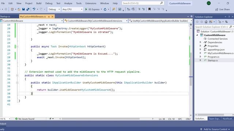Click the Switch Views icon in Solution Explorer
This screenshot has width=234, height=131.
[211, 22]
